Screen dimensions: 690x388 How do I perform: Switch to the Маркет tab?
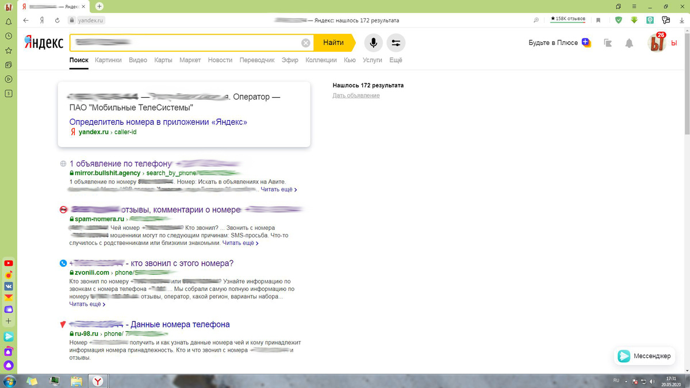pyautogui.click(x=190, y=60)
